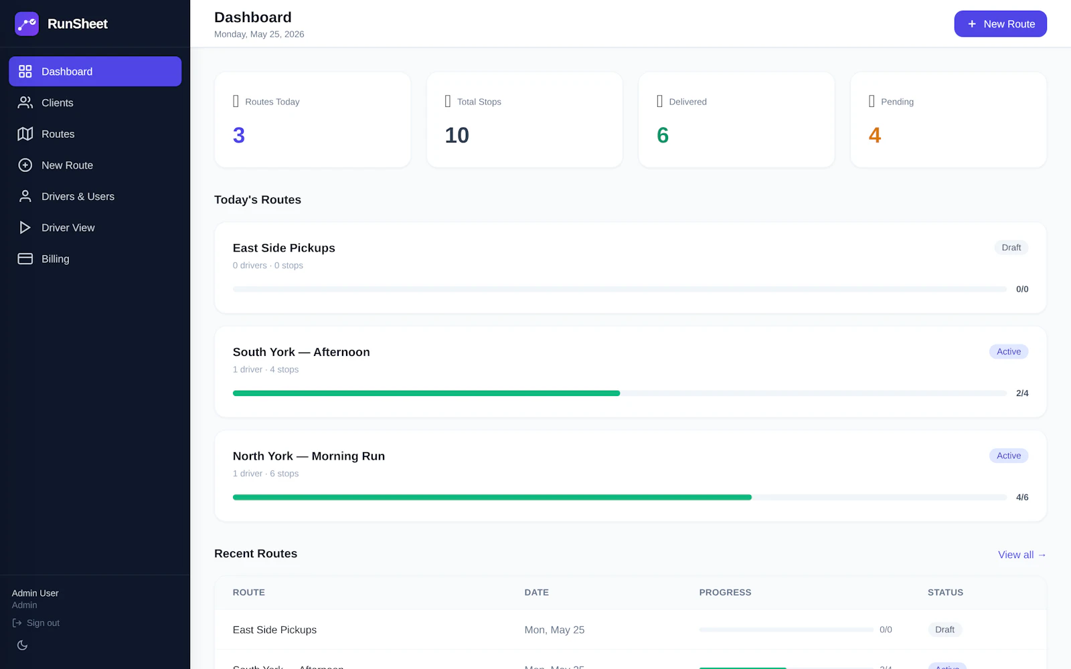Viewport: 1071px width, 669px height.
Task: Launch Driver View play icon
Action: pyautogui.click(x=25, y=227)
